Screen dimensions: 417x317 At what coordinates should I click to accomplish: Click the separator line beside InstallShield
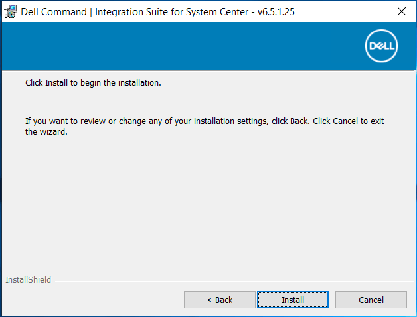232,281
